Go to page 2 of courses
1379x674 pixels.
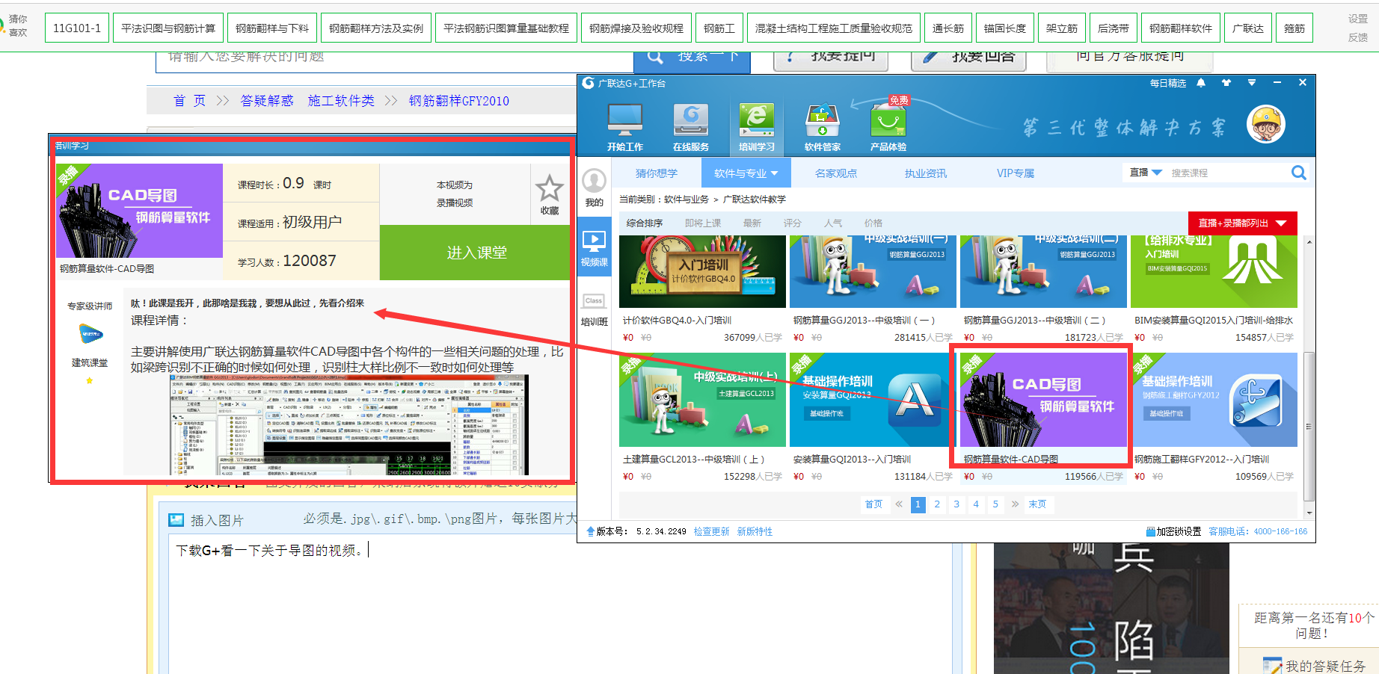[x=937, y=504]
